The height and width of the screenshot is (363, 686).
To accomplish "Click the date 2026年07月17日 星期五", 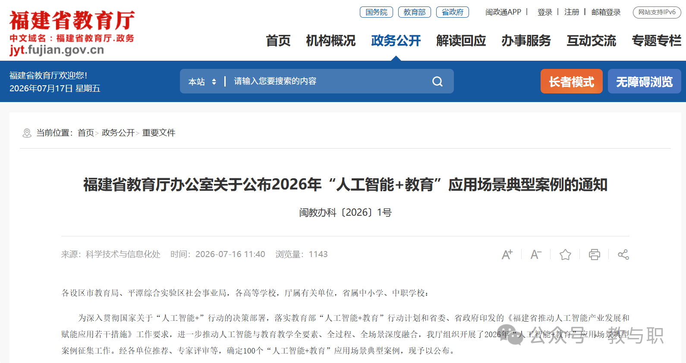I will pyautogui.click(x=55, y=88).
